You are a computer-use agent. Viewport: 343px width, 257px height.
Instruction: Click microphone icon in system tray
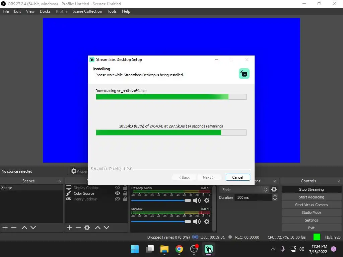(283, 249)
